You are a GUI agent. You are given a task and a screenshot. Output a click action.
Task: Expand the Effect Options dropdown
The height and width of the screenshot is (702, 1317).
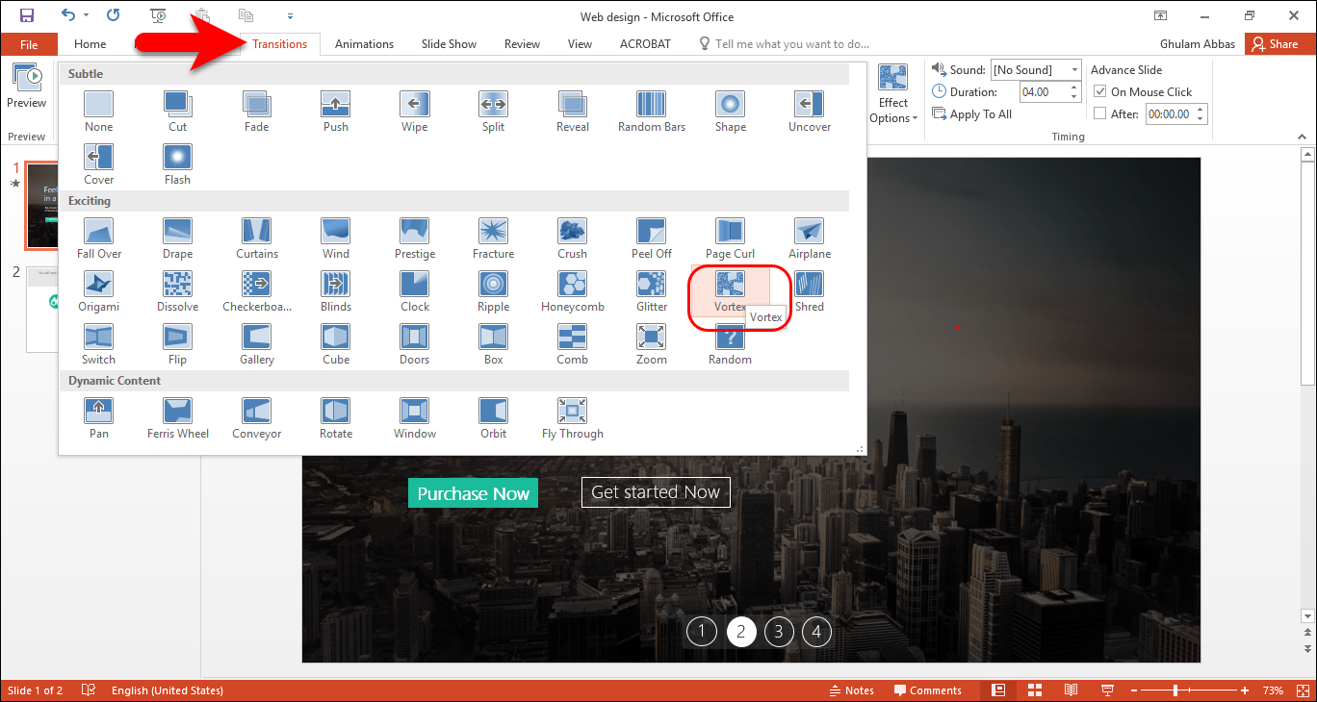(893, 95)
